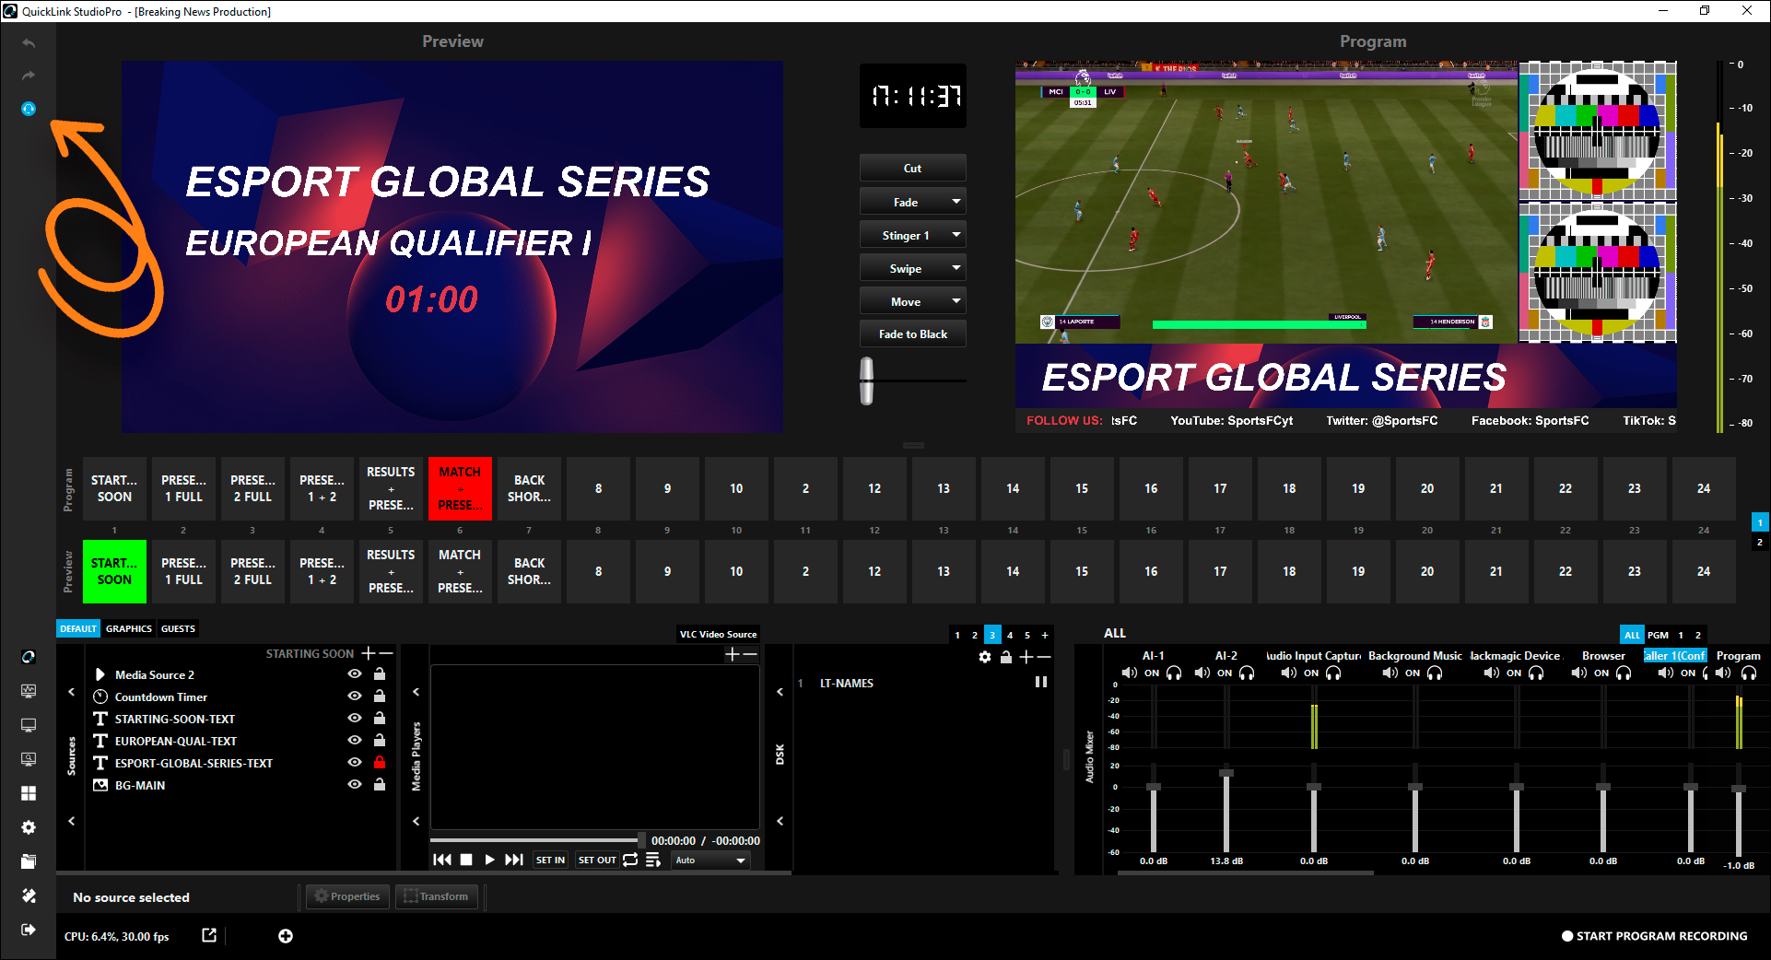
Task: Open the Swipe transition dropdown arrow
Action: (956, 268)
